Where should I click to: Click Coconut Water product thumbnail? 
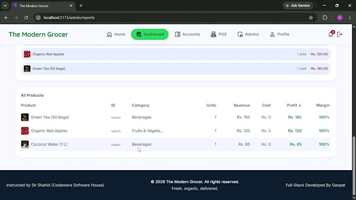25,144
